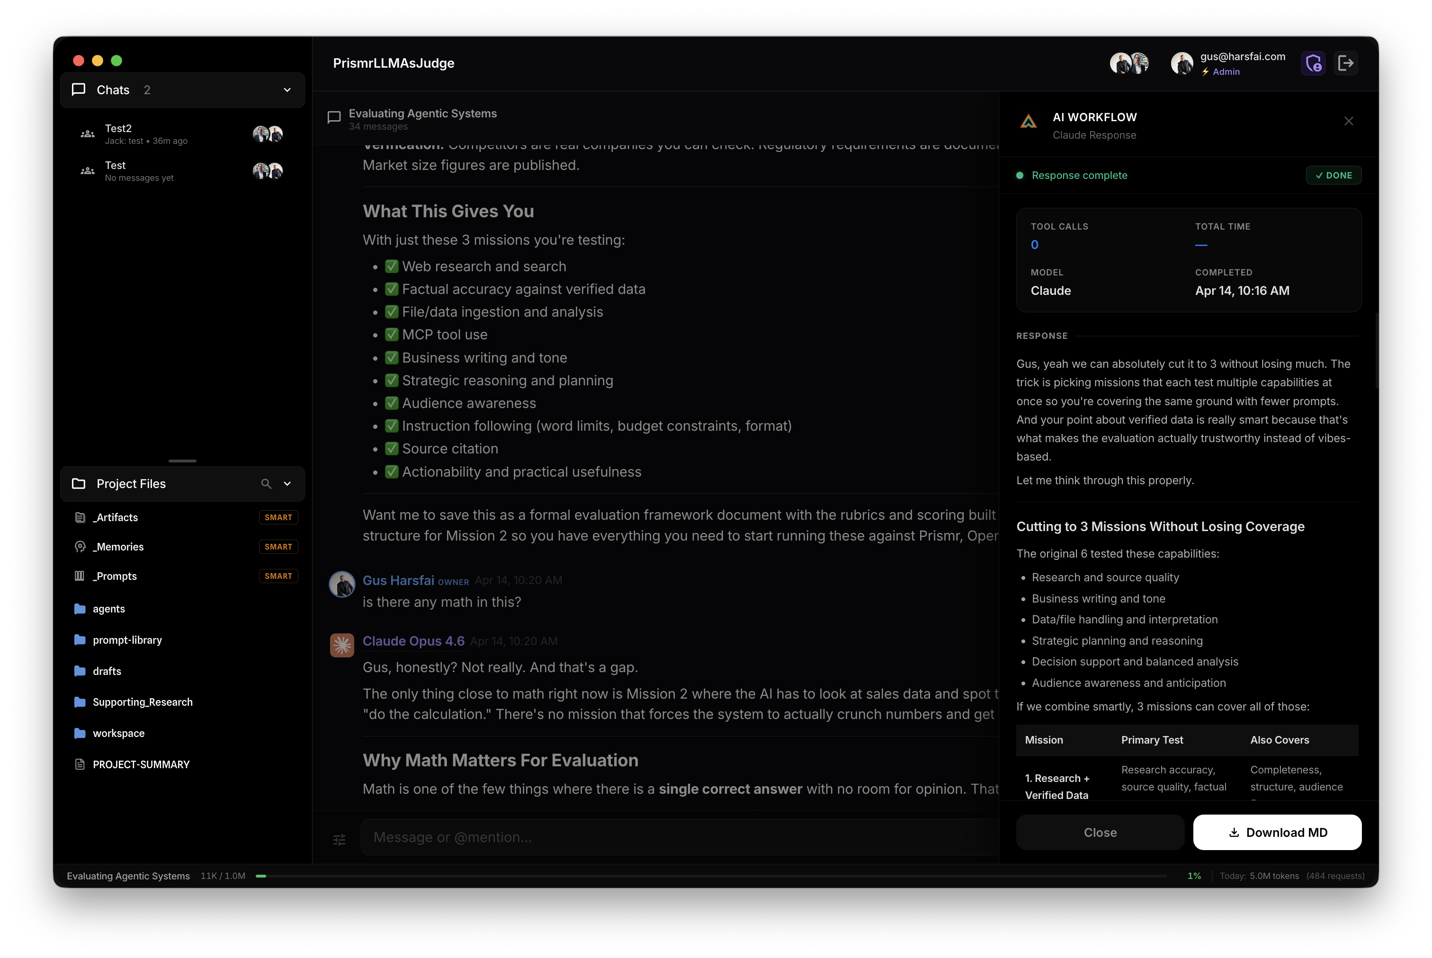Open the Test2 chat conversation
This screenshot has width=1432, height=958.
point(153,134)
